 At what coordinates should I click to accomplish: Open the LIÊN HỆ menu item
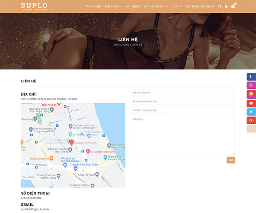click(177, 6)
